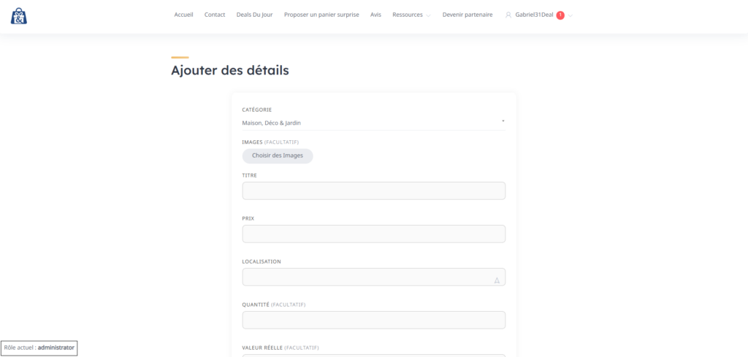This screenshot has width=748, height=357.
Task: Click the Rôle actuel administrator badge
Action: coord(39,348)
